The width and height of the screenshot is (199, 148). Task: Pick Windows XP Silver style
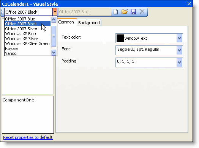pos(28,39)
